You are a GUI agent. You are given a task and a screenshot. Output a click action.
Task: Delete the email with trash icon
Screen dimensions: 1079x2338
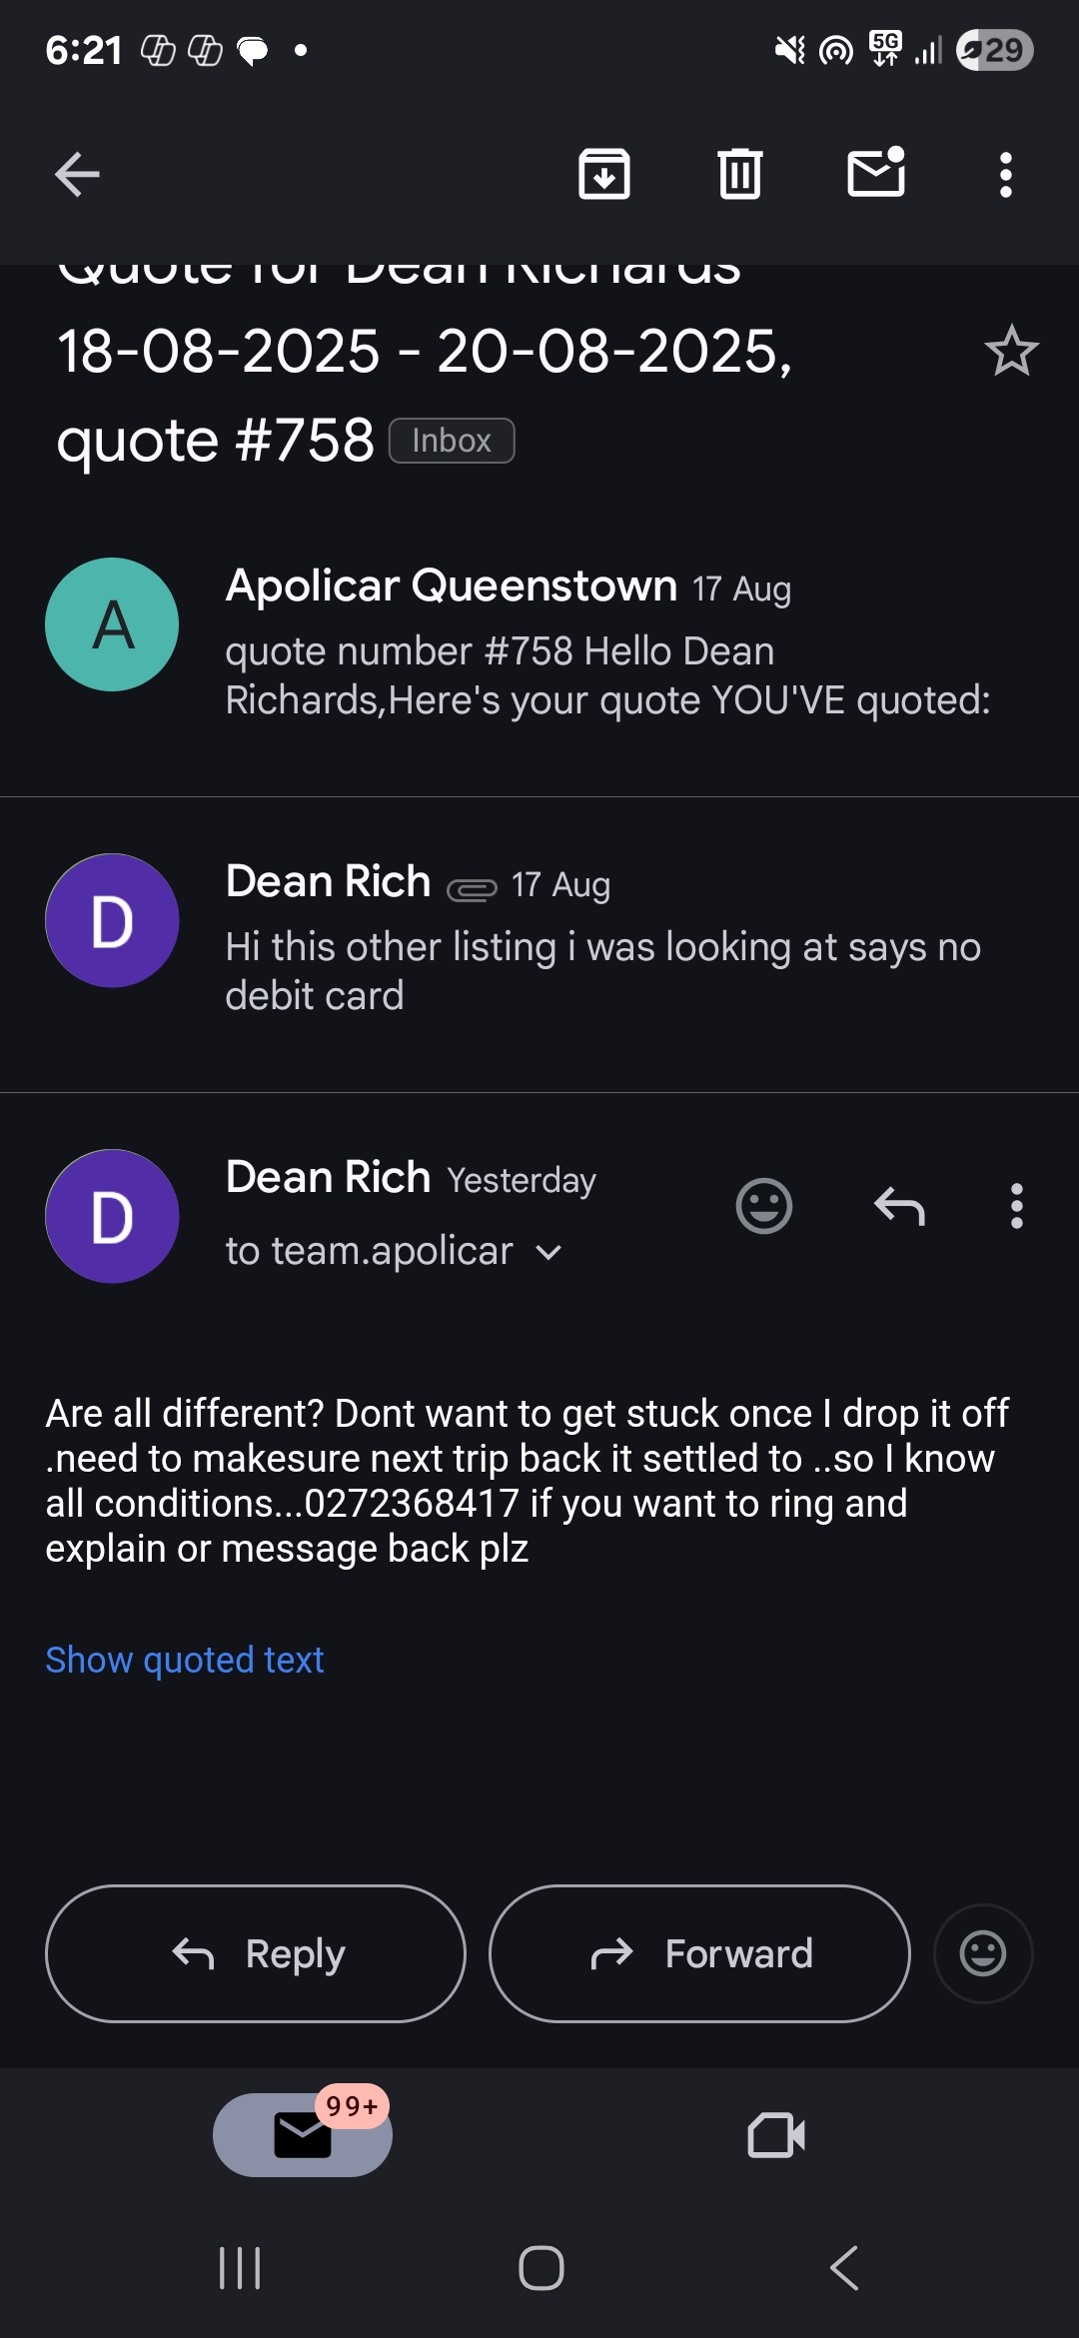pyautogui.click(x=740, y=175)
